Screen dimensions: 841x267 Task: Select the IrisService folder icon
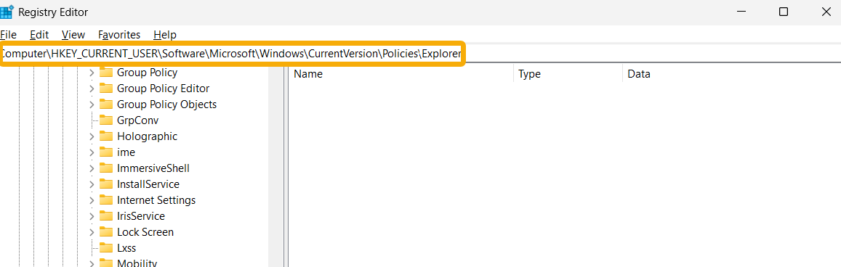(x=106, y=216)
